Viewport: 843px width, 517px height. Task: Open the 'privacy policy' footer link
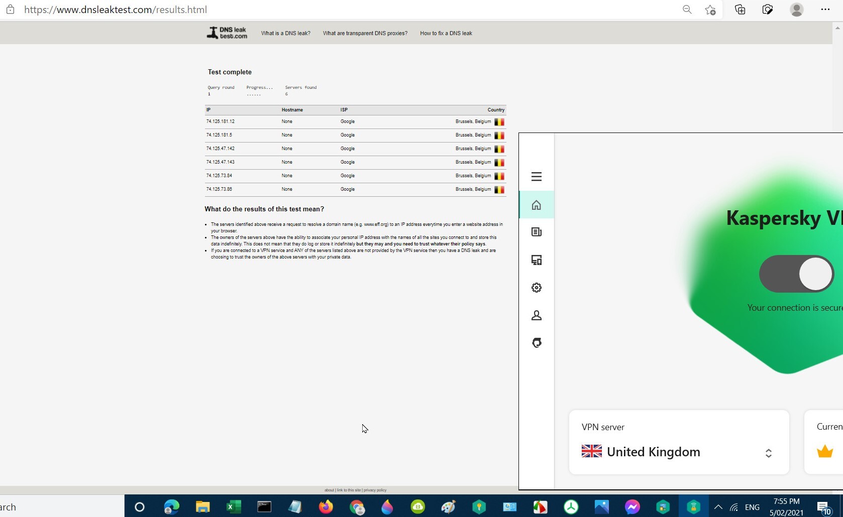(x=375, y=490)
